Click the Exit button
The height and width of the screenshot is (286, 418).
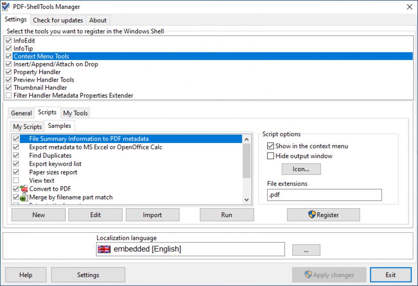[x=390, y=275]
